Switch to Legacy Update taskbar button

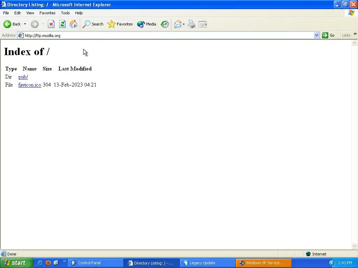208,263
